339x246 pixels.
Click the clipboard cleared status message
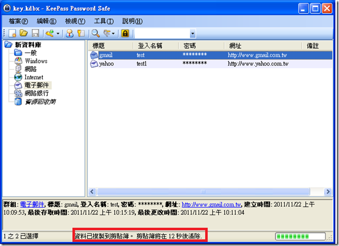pos(138,237)
